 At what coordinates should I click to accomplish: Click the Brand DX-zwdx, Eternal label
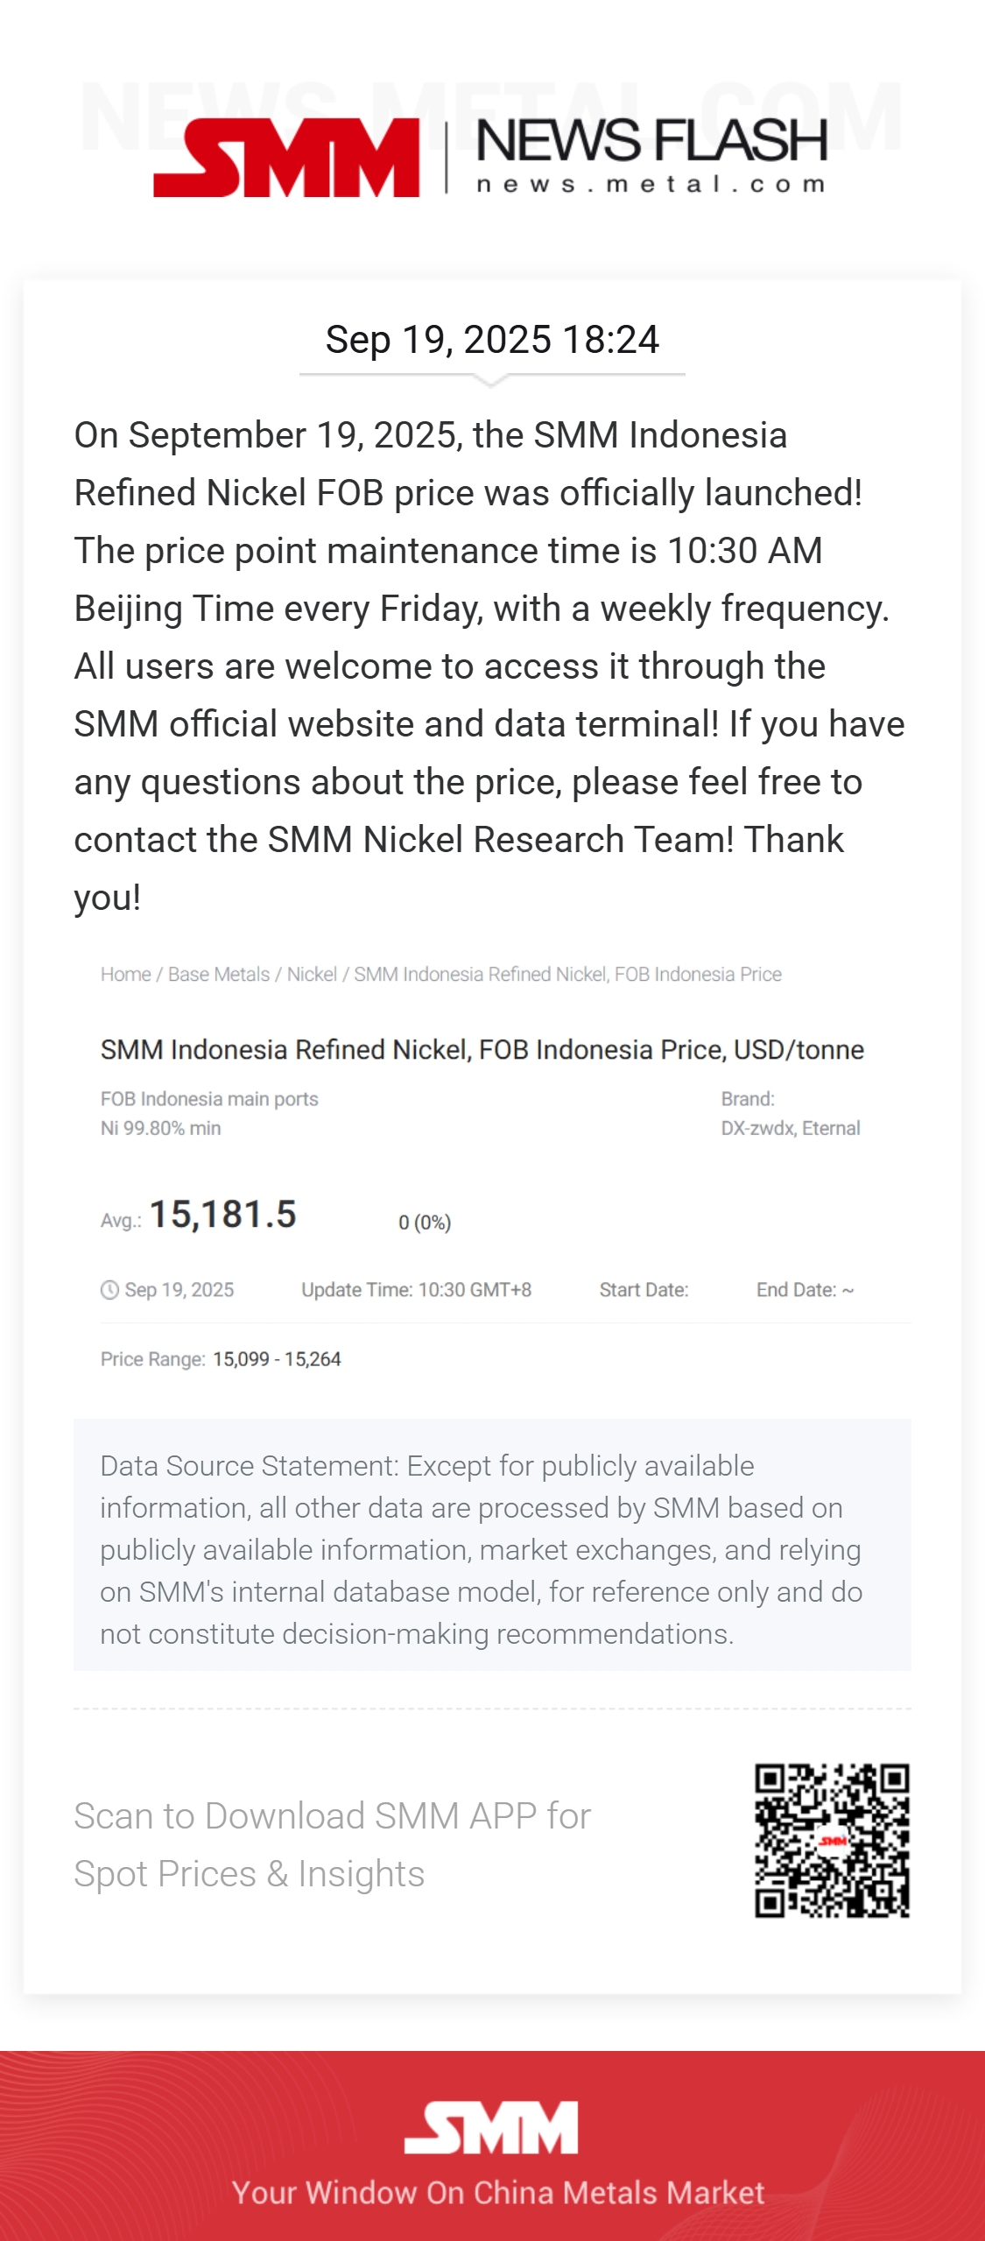tap(791, 1113)
